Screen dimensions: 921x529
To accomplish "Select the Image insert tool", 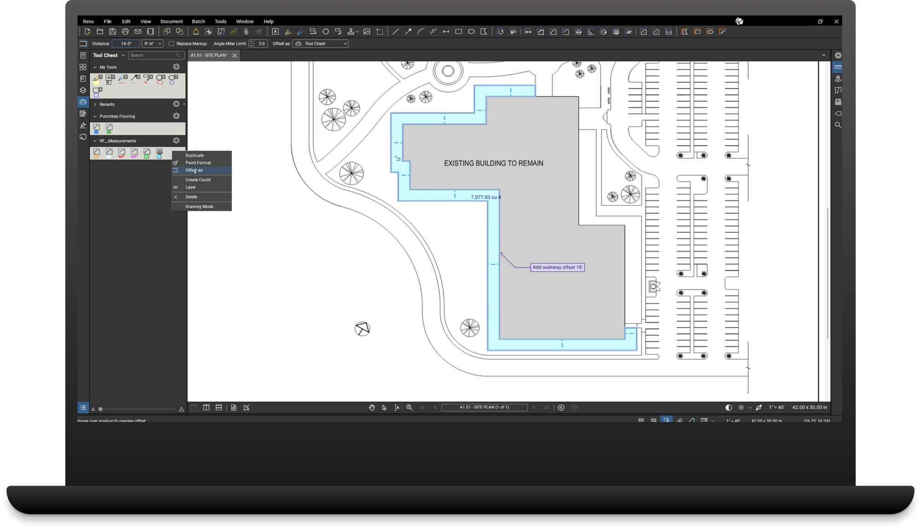I will (x=367, y=32).
